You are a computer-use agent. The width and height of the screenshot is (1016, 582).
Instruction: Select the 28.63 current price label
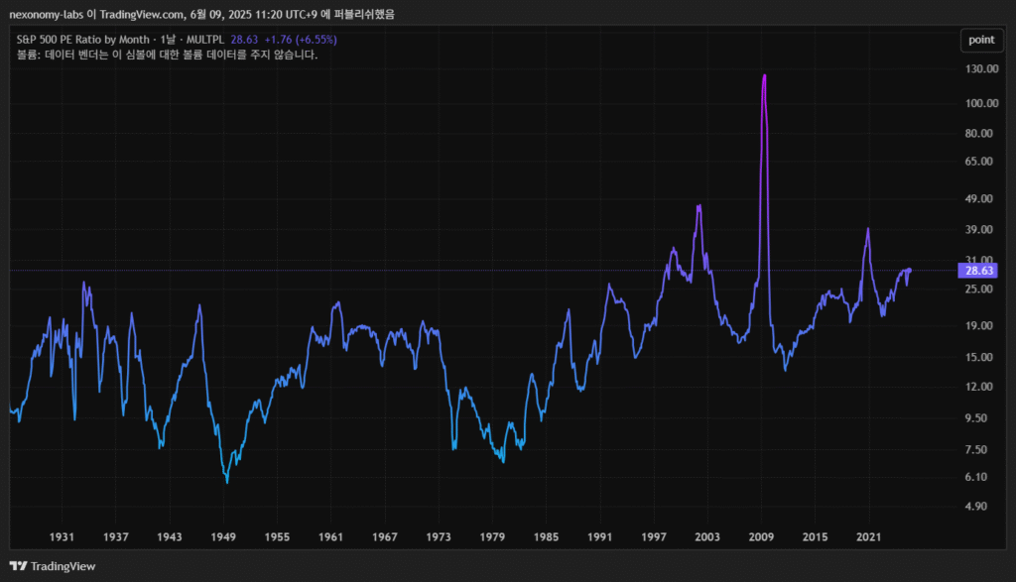[979, 270]
